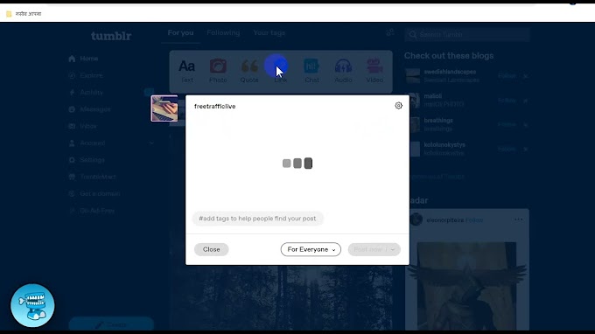
Task: Open Explore in the sidebar menu
Action: [92, 75]
